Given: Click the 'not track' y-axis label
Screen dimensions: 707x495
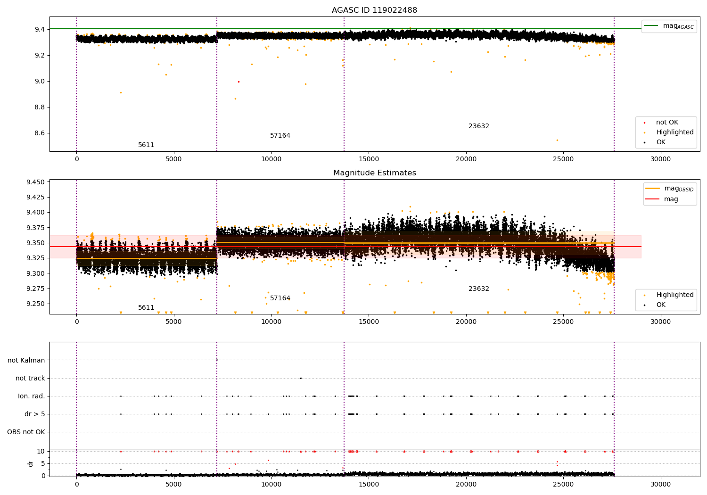Looking at the screenshot, I should pyautogui.click(x=30, y=379).
